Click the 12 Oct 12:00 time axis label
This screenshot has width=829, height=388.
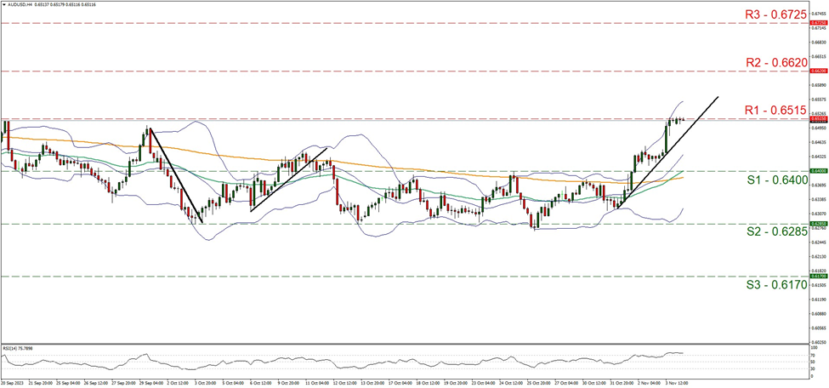(344, 381)
